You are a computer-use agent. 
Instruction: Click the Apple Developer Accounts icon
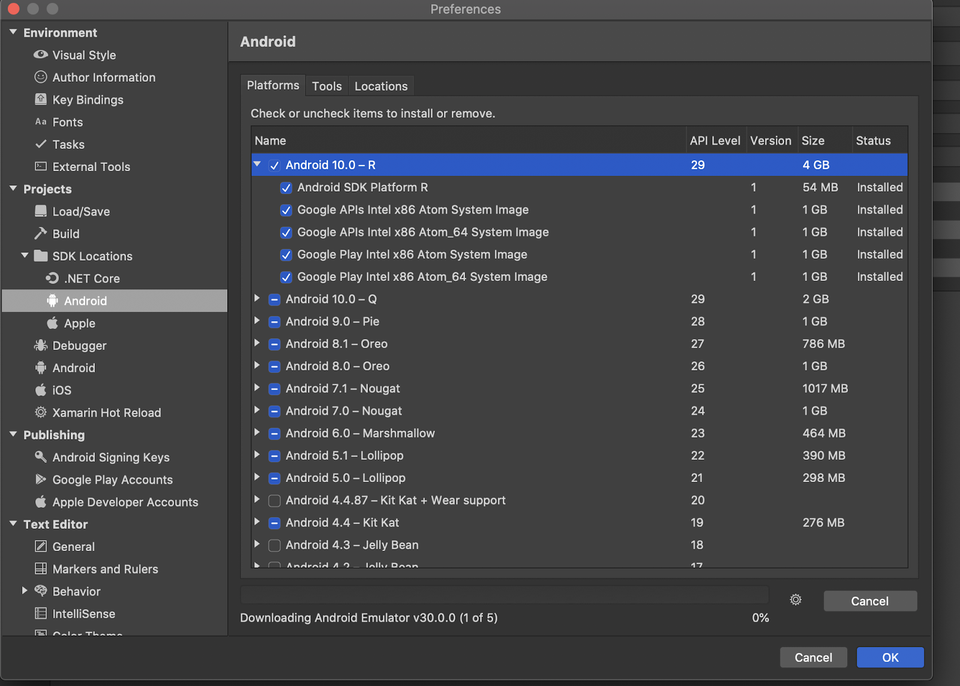(x=41, y=502)
